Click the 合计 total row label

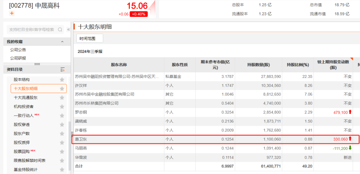click(x=79, y=166)
